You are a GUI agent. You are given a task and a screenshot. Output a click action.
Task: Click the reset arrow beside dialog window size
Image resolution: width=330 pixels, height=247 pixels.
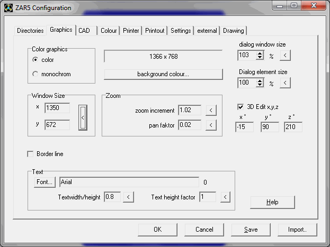tap(285, 55)
